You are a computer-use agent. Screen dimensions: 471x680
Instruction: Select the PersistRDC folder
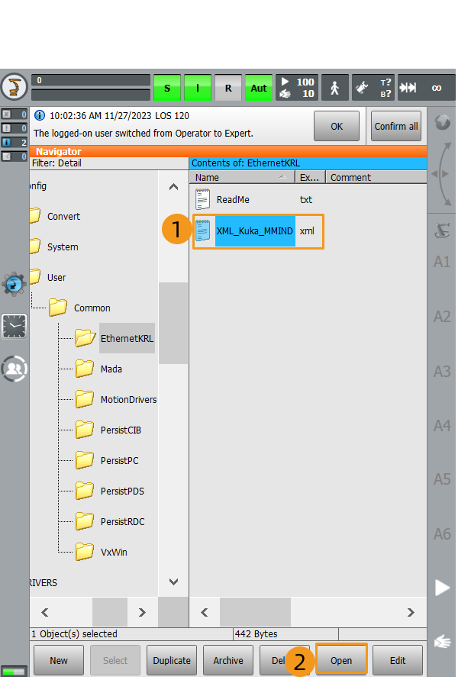pos(122,522)
